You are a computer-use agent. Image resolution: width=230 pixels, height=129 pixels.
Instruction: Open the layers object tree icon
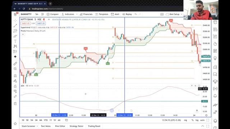[215, 121]
